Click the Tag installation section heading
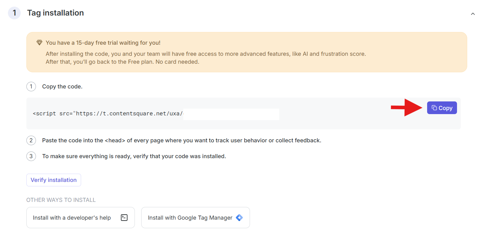 [55, 13]
